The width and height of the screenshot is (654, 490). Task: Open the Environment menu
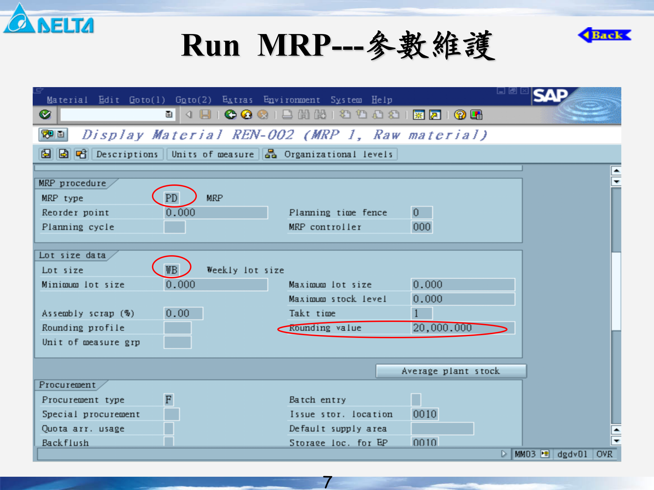click(291, 100)
